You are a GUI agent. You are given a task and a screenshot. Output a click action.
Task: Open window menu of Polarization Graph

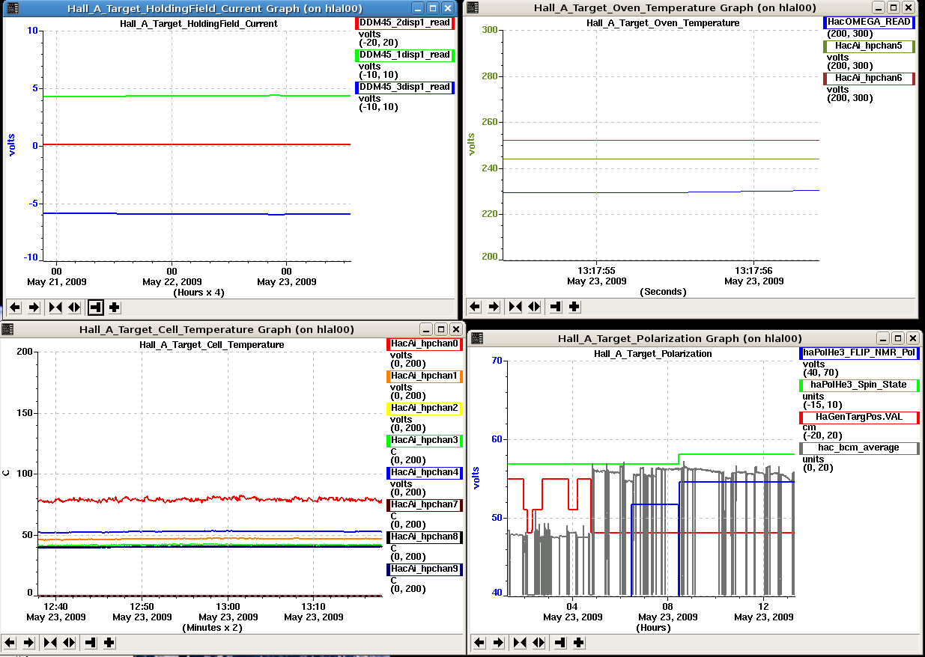pyautogui.click(x=477, y=338)
